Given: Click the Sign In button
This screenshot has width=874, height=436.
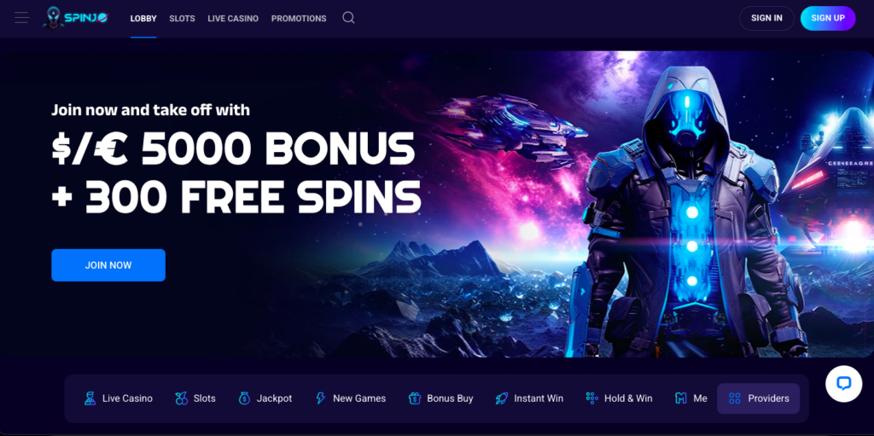Looking at the screenshot, I should pos(766,18).
